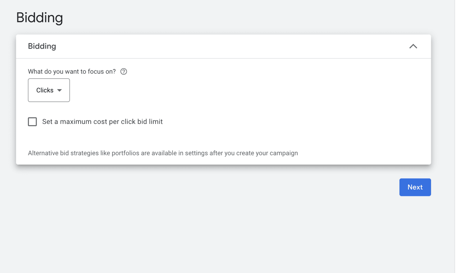Open the Clicks focus dropdown

49,90
